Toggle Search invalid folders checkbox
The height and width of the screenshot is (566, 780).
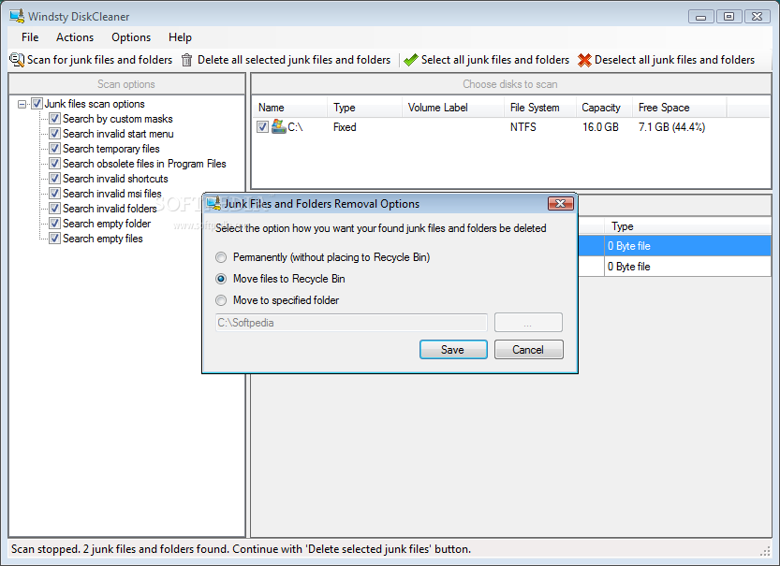(54, 209)
